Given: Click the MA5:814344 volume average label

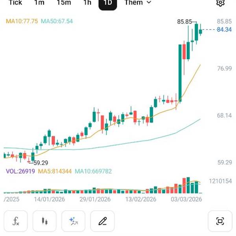Looking at the screenshot, I should coord(55,171).
